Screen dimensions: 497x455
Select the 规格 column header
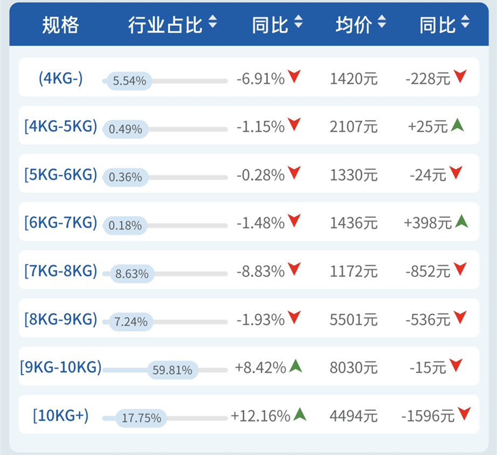pyautogui.click(x=60, y=24)
